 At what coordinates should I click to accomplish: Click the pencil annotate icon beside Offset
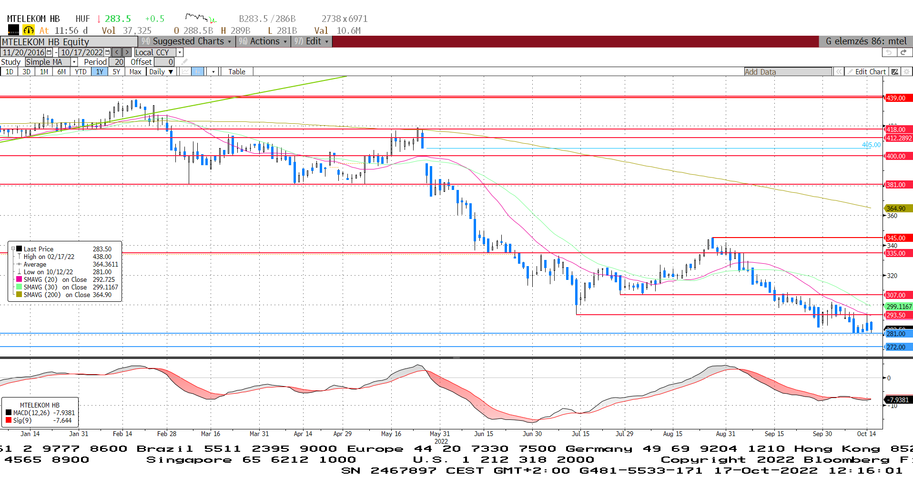pyautogui.click(x=184, y=62)
